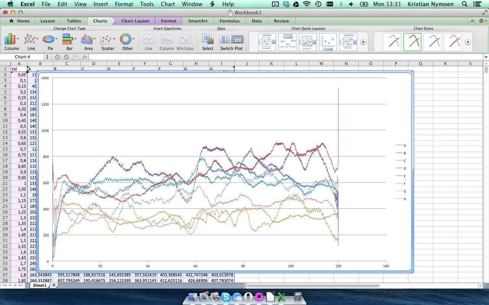Apply the selected red-blue chart style
489x305 pixels.
[x=412, y=42]
